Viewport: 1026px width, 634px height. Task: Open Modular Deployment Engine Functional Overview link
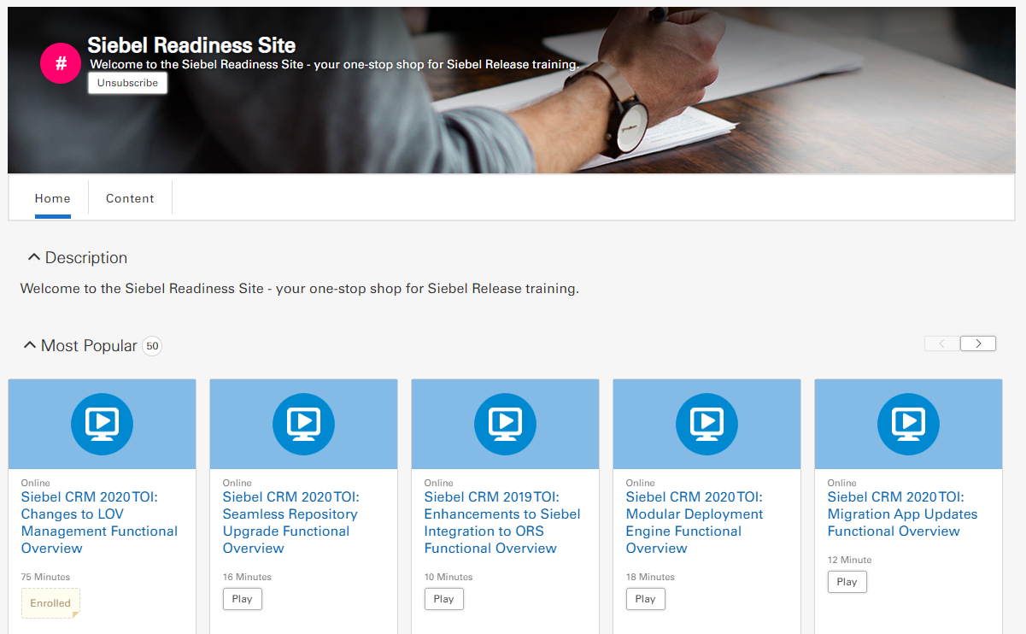(x=695, y=522)
